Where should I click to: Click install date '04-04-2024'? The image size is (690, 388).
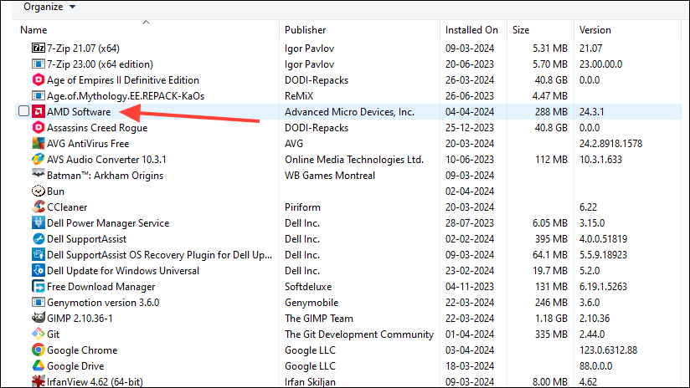(470, 111)
